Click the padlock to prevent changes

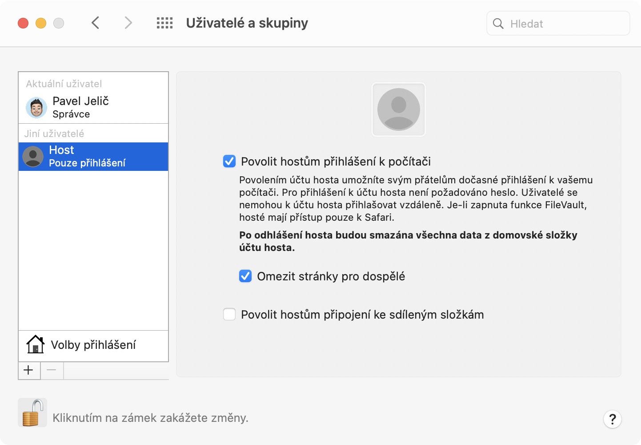coord(32,413)
